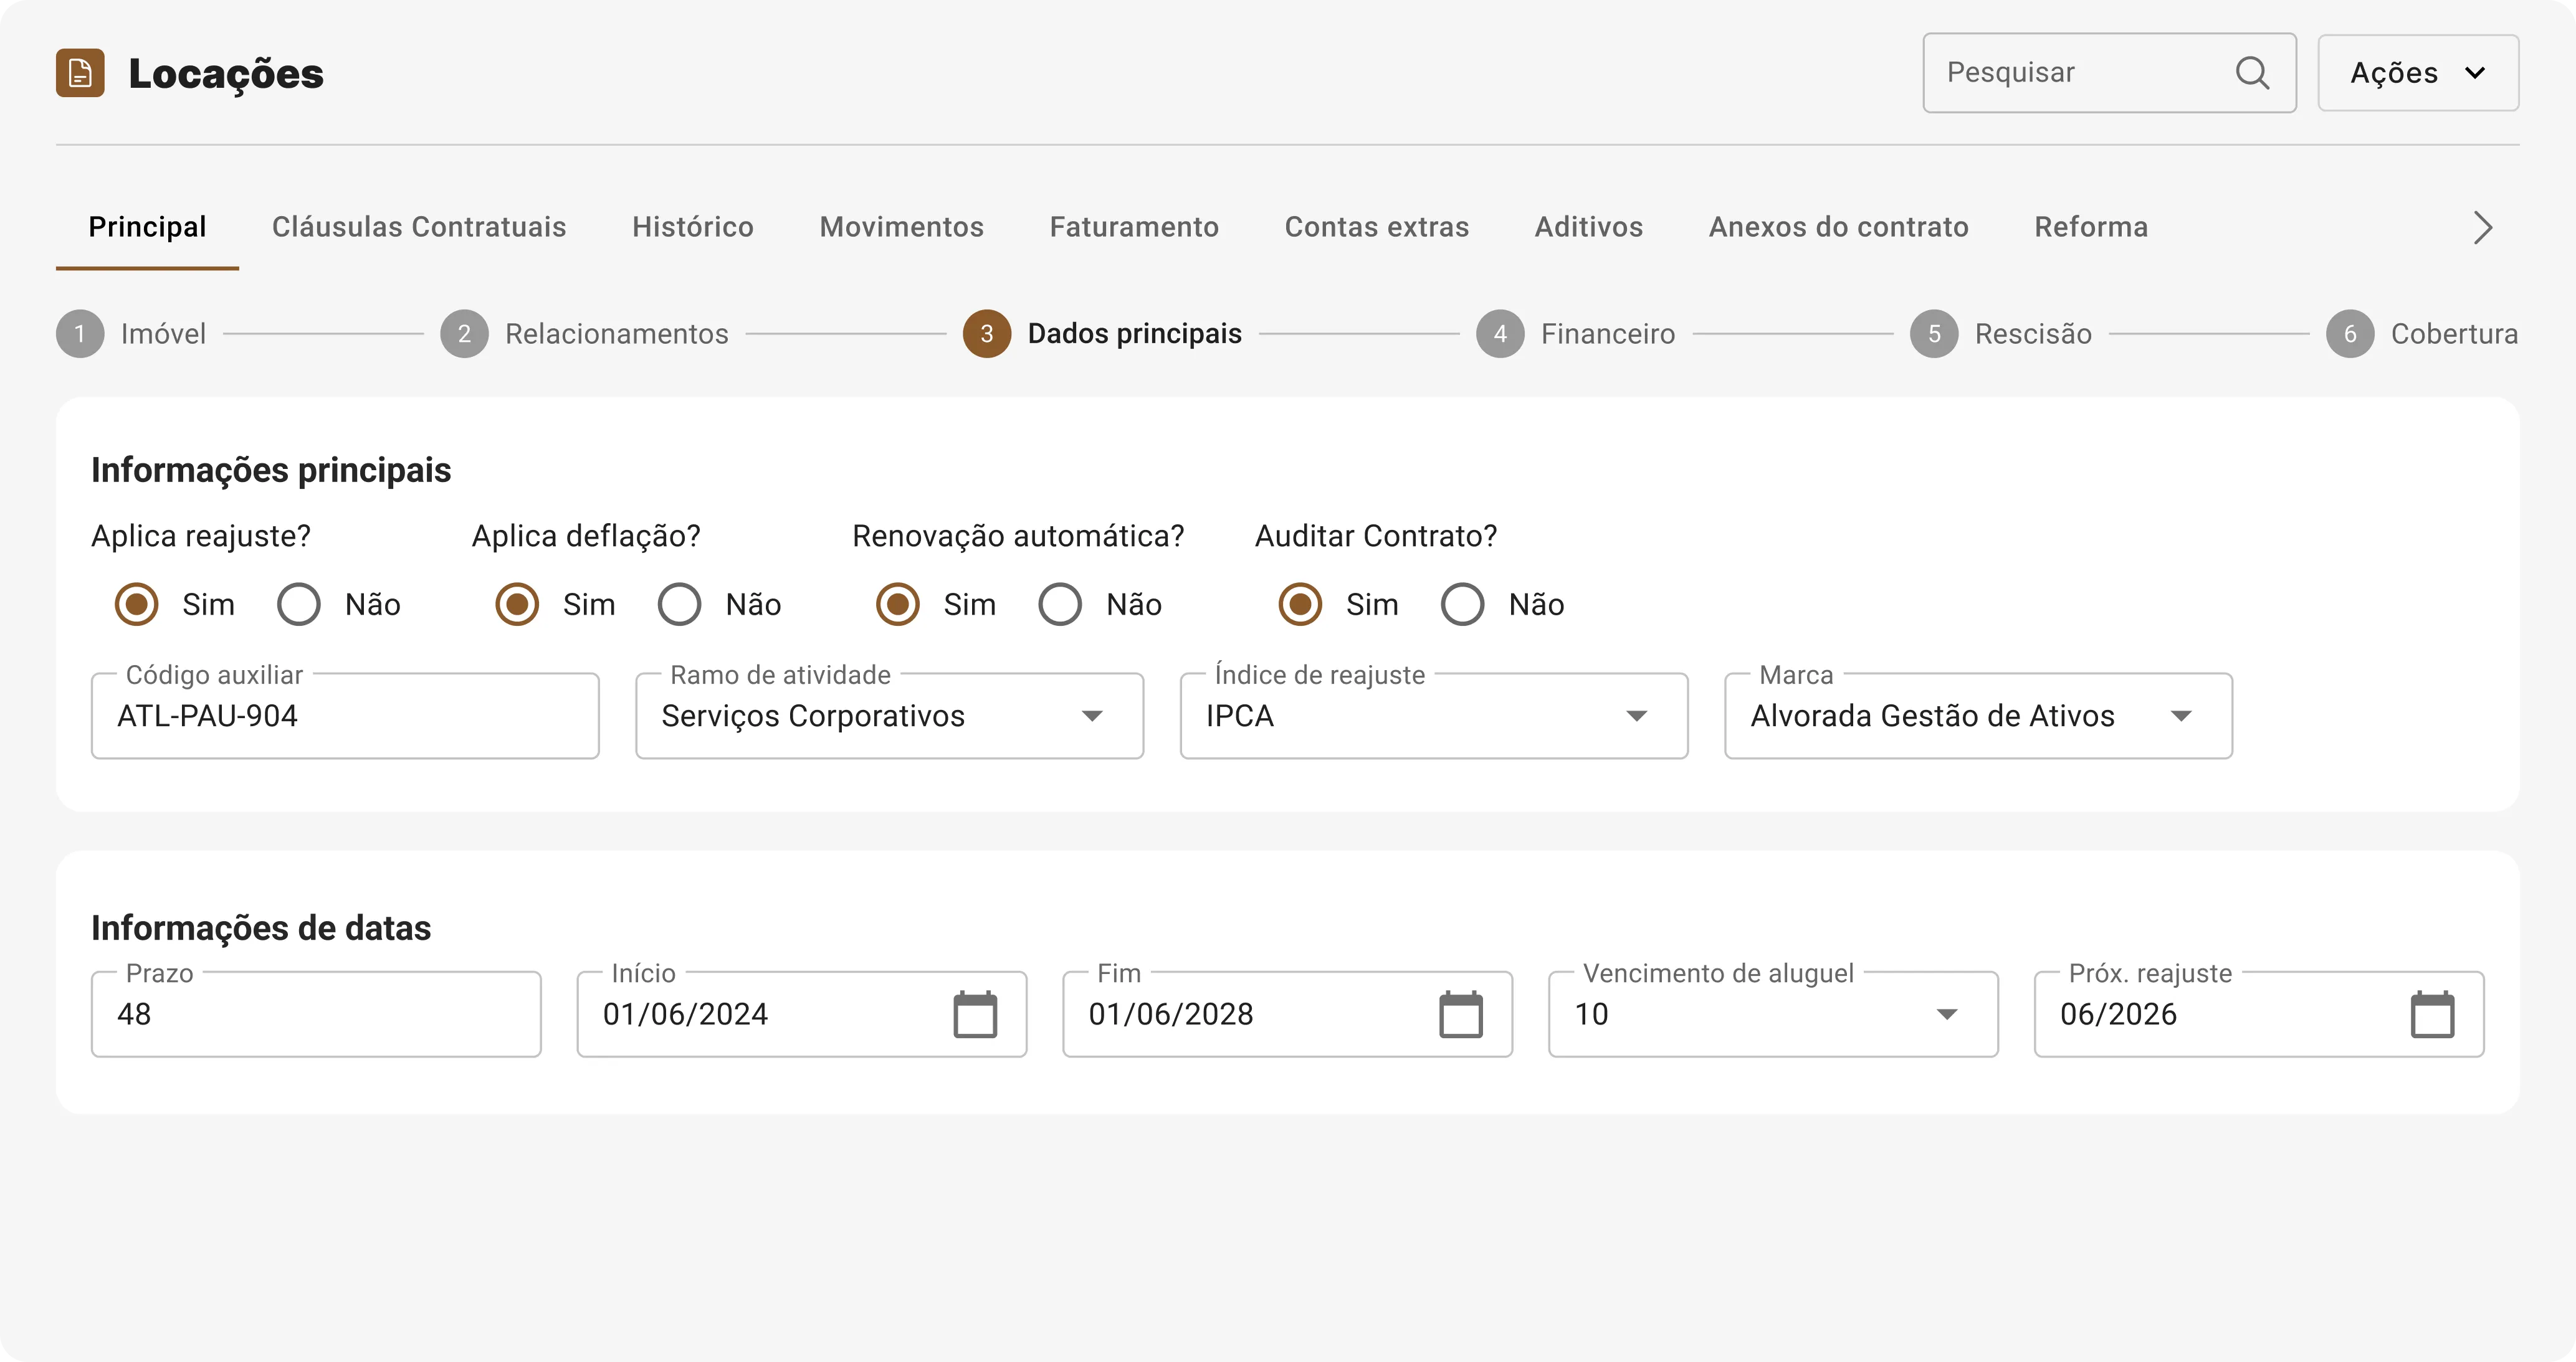The height and width of the screenshot is (1362, 2576).
Task: Open the Anexos do contrato tab
Action: (x=1838, y=227)
